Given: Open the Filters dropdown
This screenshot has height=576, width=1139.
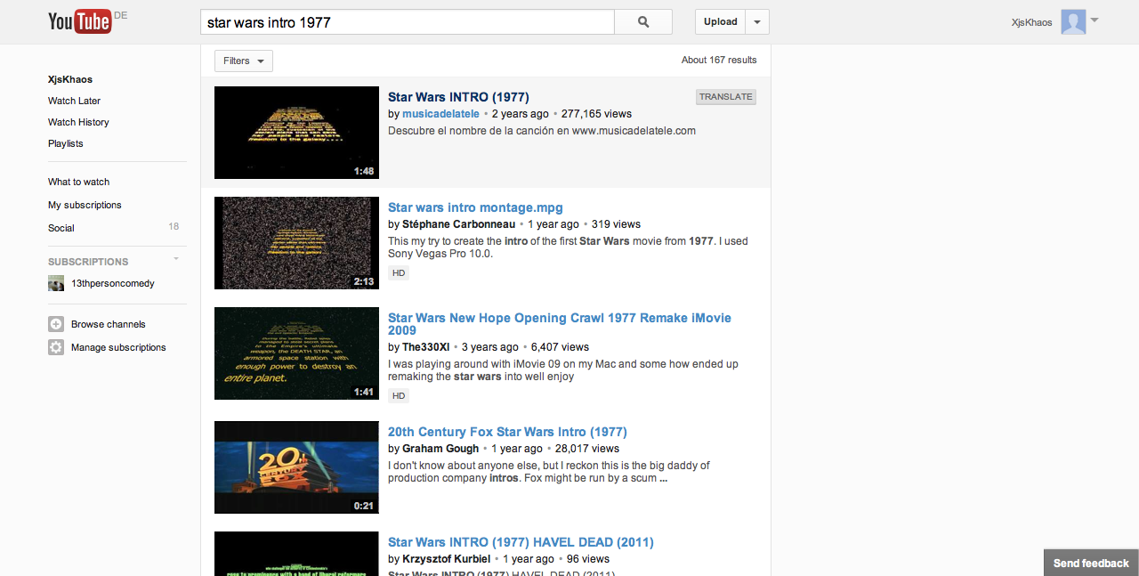Looking at the screenshot, I should coord(244,61).
